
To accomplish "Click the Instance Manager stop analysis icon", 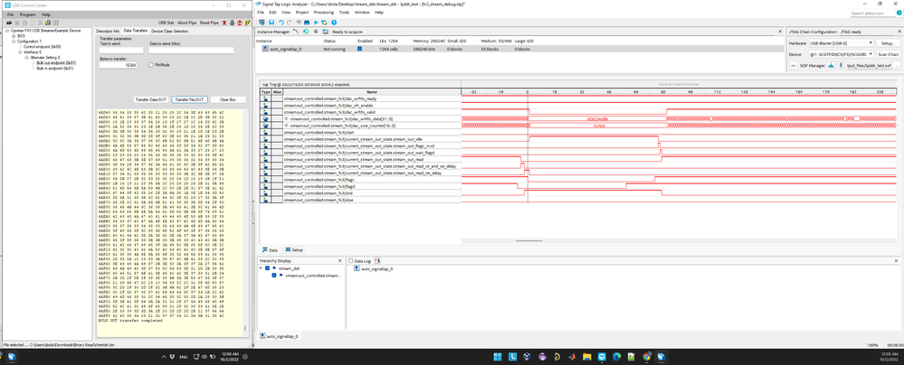I will (316, 31).
